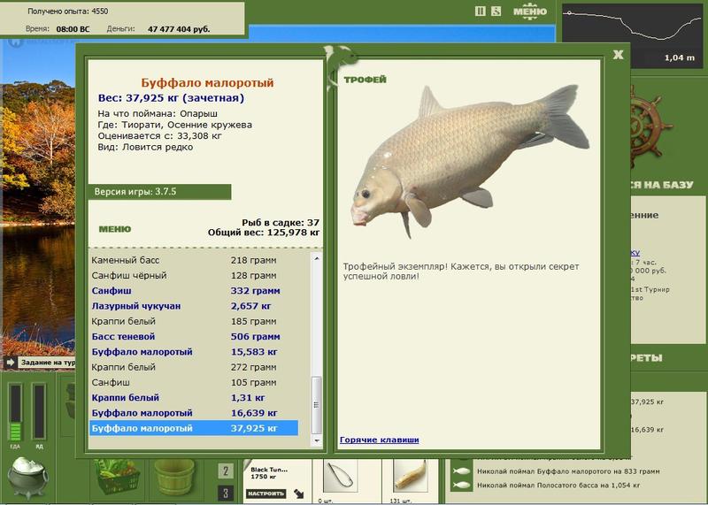Open the vegetable basket icon
Viewport: 708px width, 505px height.
(117, 477)
